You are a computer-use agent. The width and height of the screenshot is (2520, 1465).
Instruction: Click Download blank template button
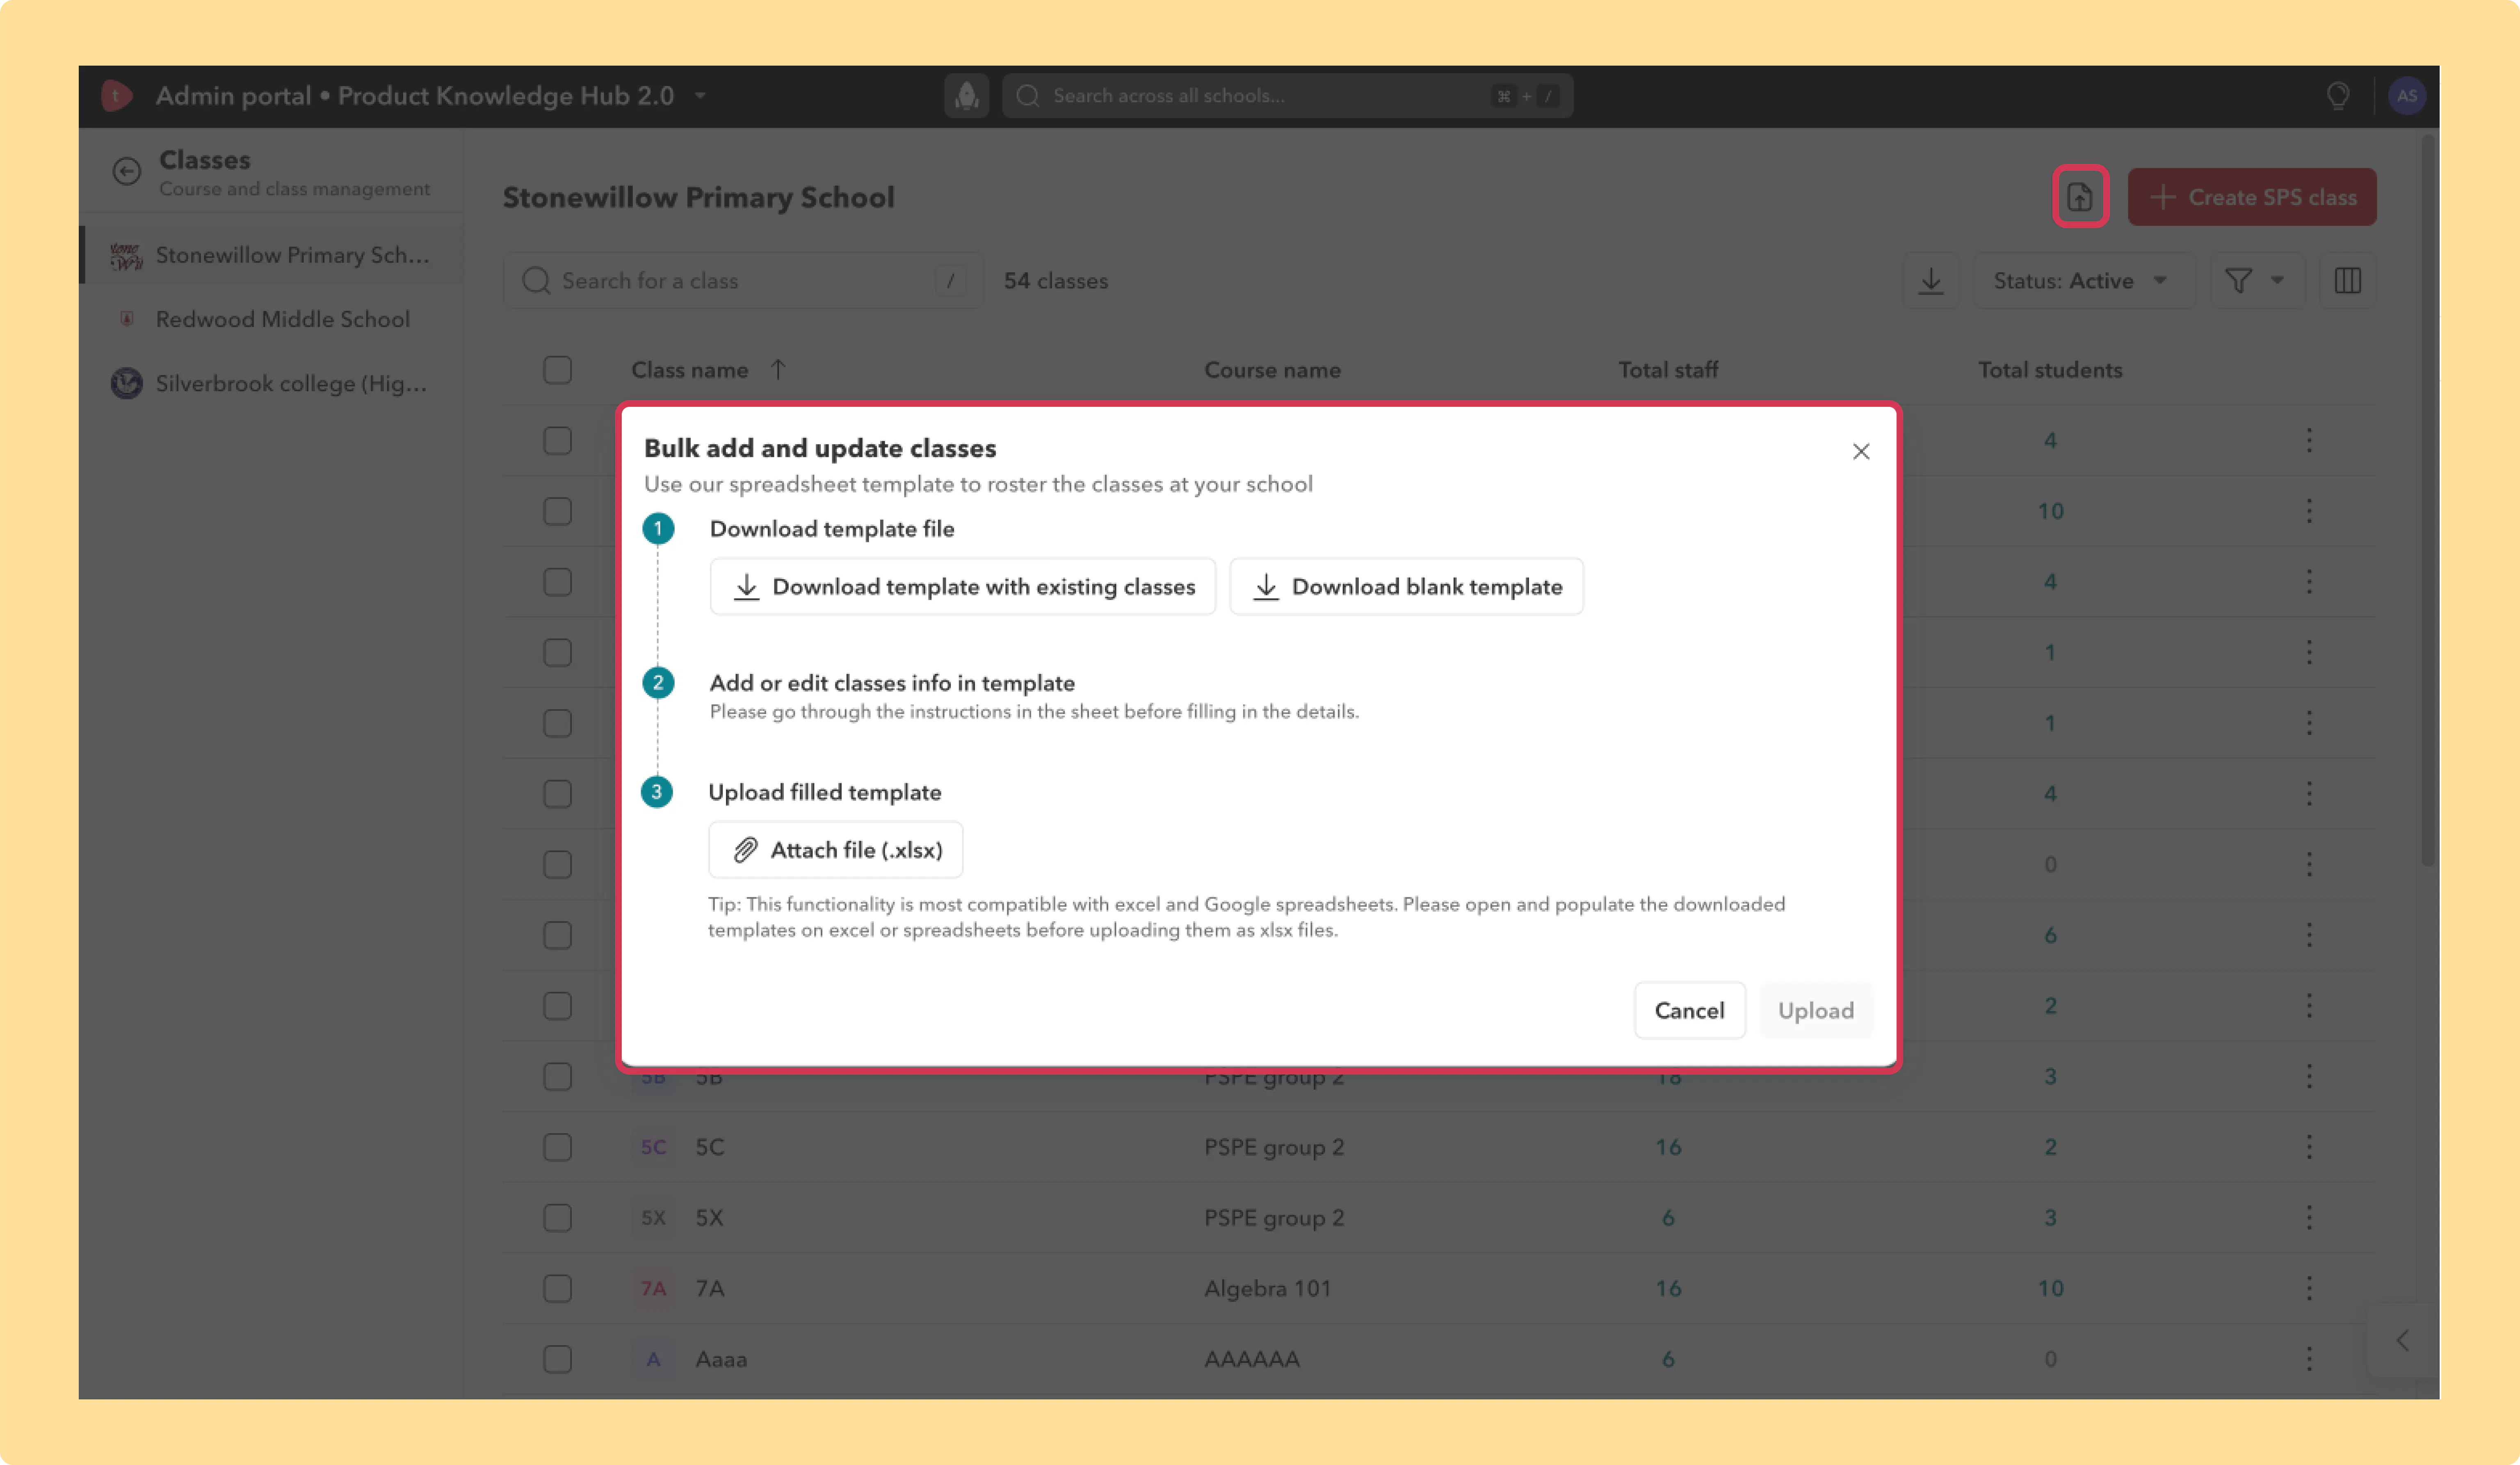(x=1406, y=586)
